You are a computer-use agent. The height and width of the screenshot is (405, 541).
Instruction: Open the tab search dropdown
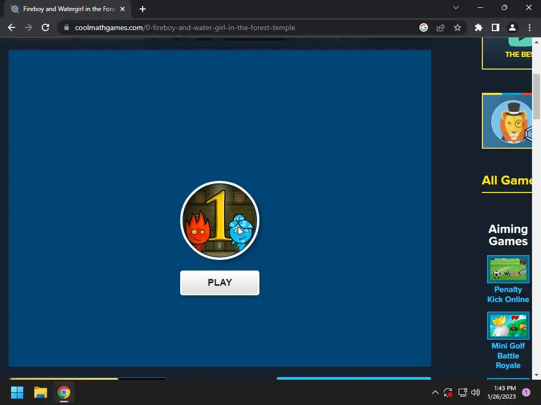coord(456,7)
